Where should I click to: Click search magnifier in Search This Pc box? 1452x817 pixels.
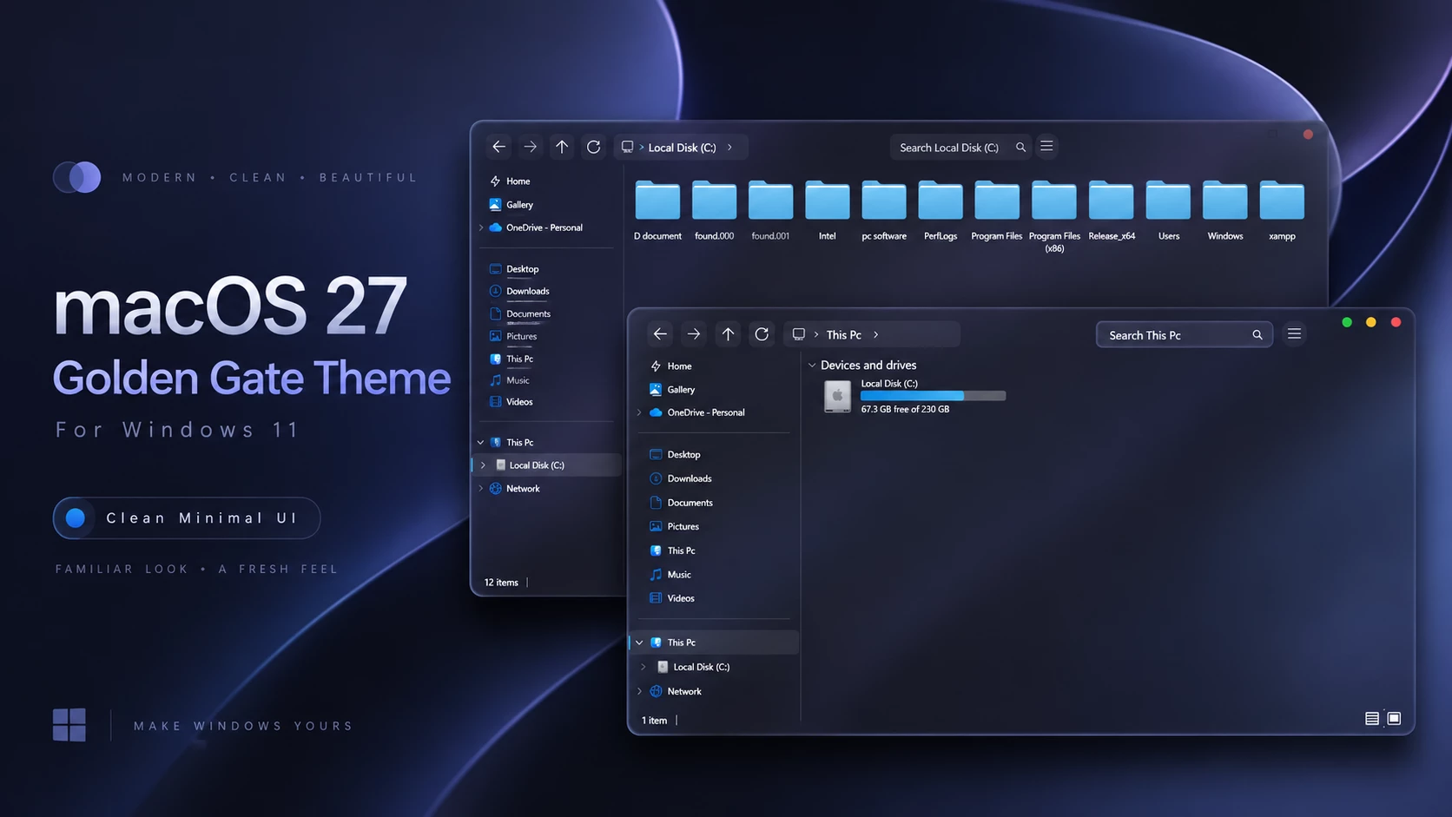(x=1257, y=335)
